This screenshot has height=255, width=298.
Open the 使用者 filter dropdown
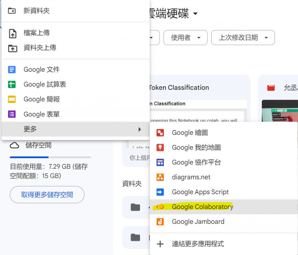click(x=185, y=38)
